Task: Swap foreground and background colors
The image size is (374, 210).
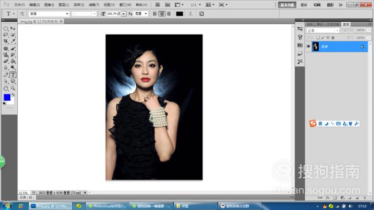Action: pos(13,95)
